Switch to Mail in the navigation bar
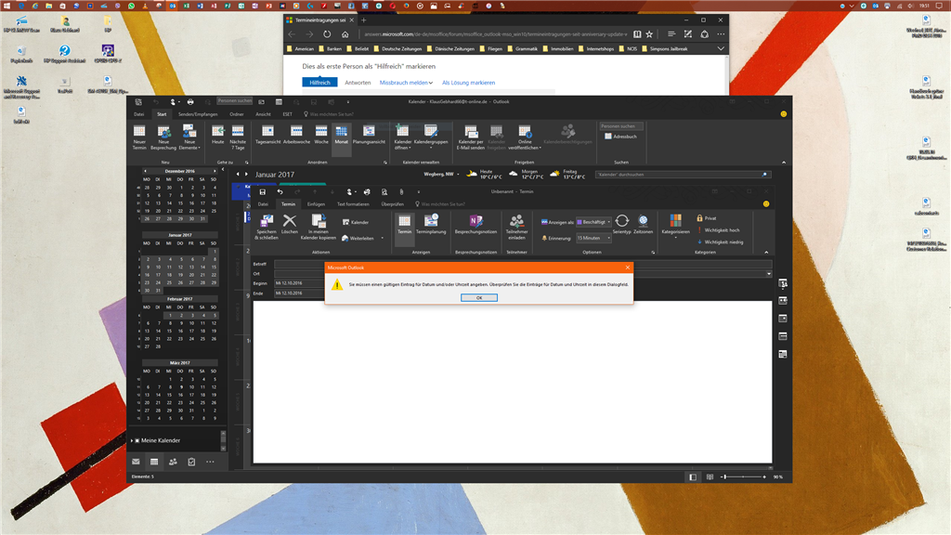Screen dimensions: 951x535 [x=136, y=462]
